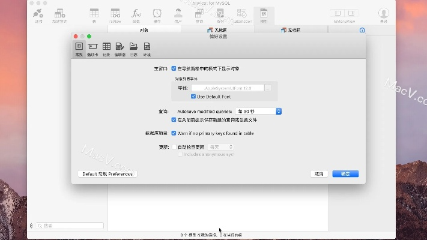Screen dimensions: 427x240
Task: Toggle left pane in rsMenuView control
Action: point(338,13)
